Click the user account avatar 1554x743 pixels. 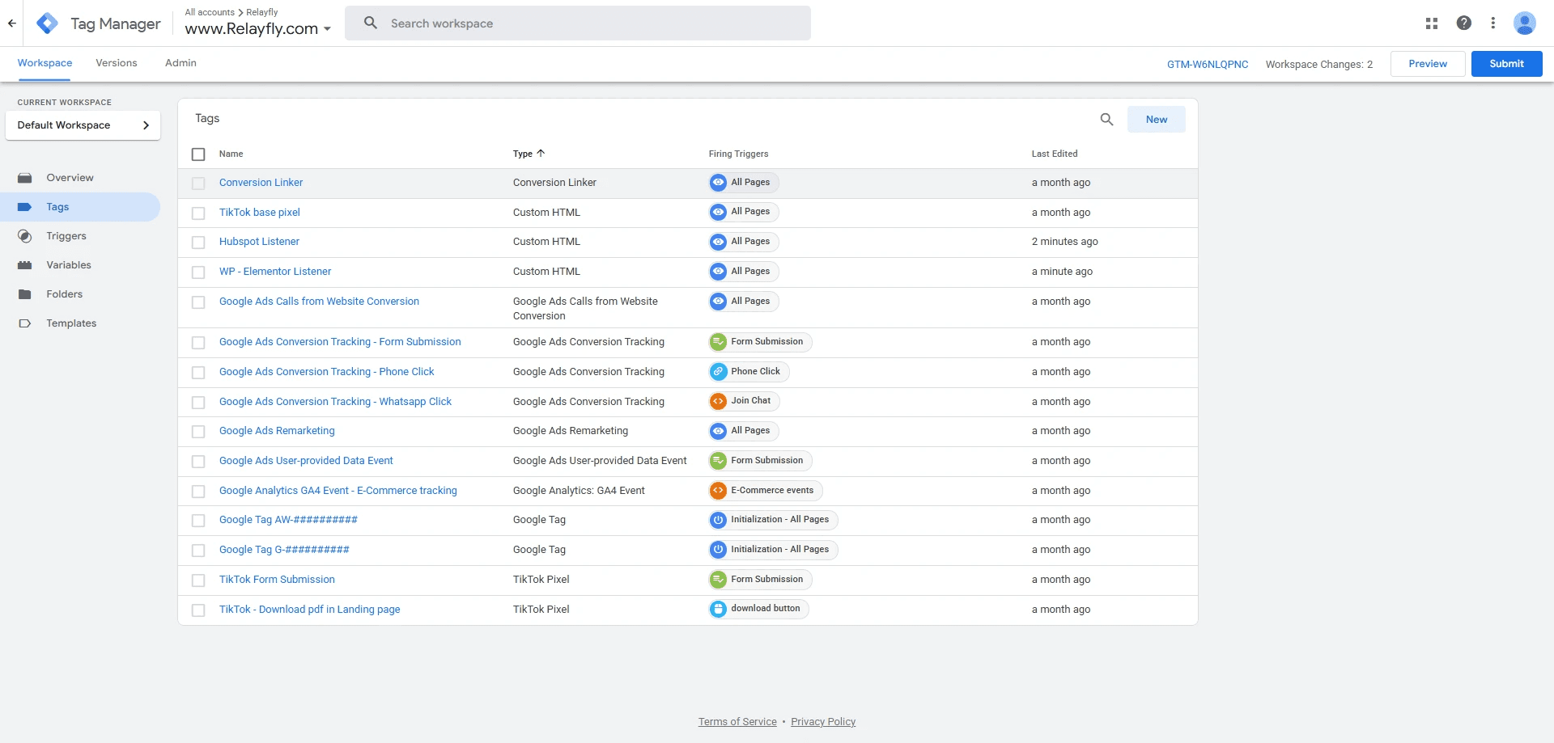coord(1525,23)
